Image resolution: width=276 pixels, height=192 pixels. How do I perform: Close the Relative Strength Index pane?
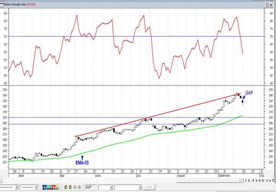(271, 5)
